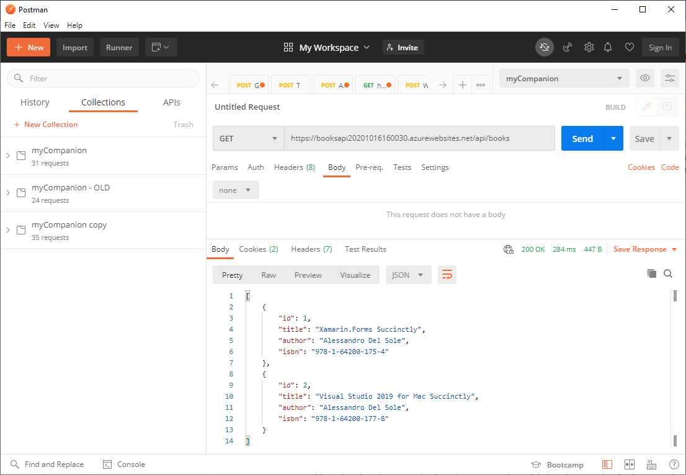686x475 pixels.
Task: Click the satellite capture requests icon
Action: point(568,47)
